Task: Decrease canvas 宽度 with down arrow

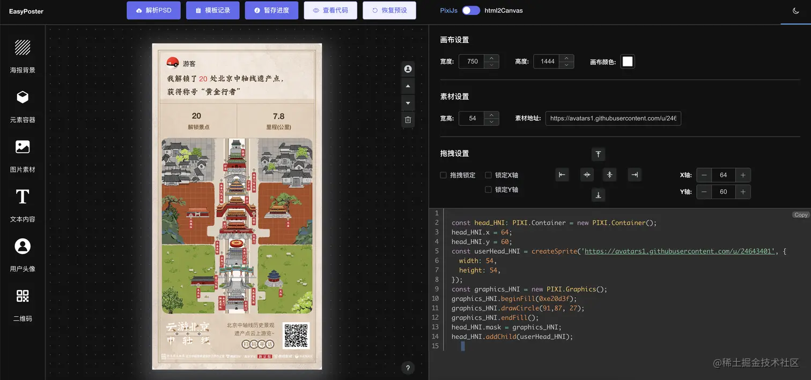Action: point(491,65)
